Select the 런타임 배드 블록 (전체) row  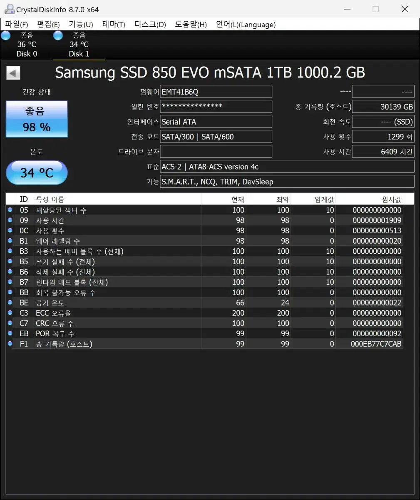click(204, 282)
